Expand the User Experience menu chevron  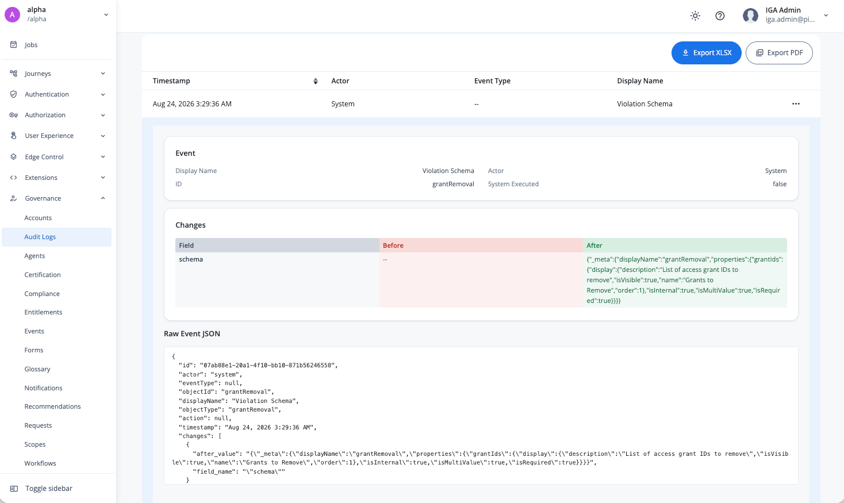pyautogui.click(x=103, y=136)
